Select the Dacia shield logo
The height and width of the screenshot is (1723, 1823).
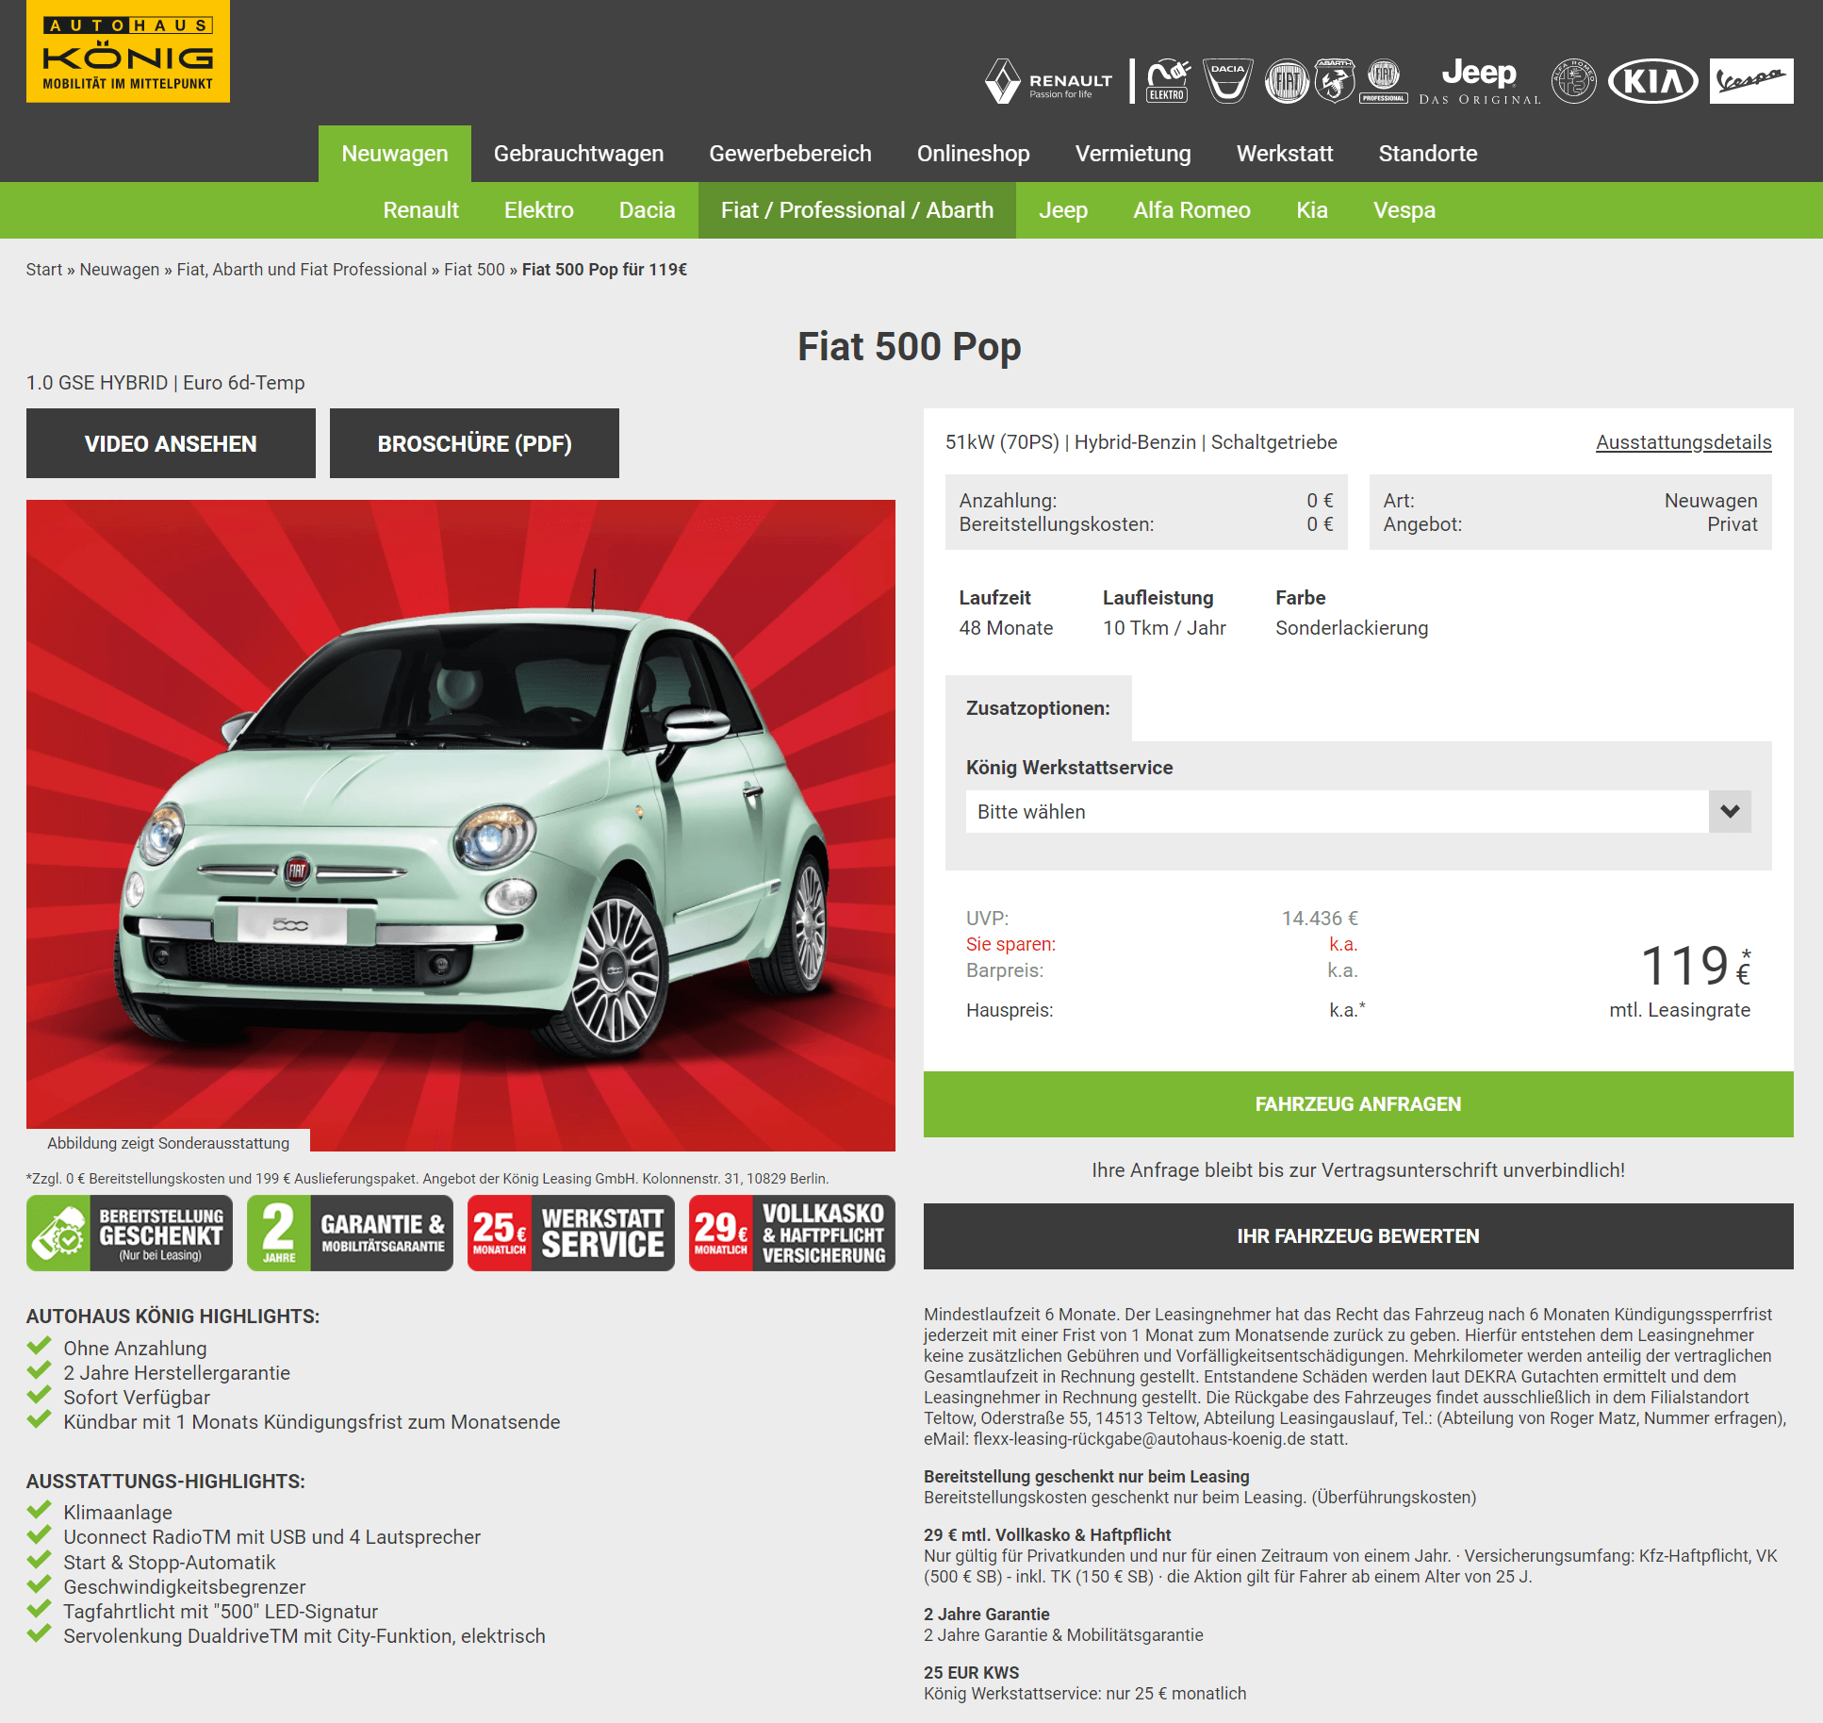(x=1227, y=81)
